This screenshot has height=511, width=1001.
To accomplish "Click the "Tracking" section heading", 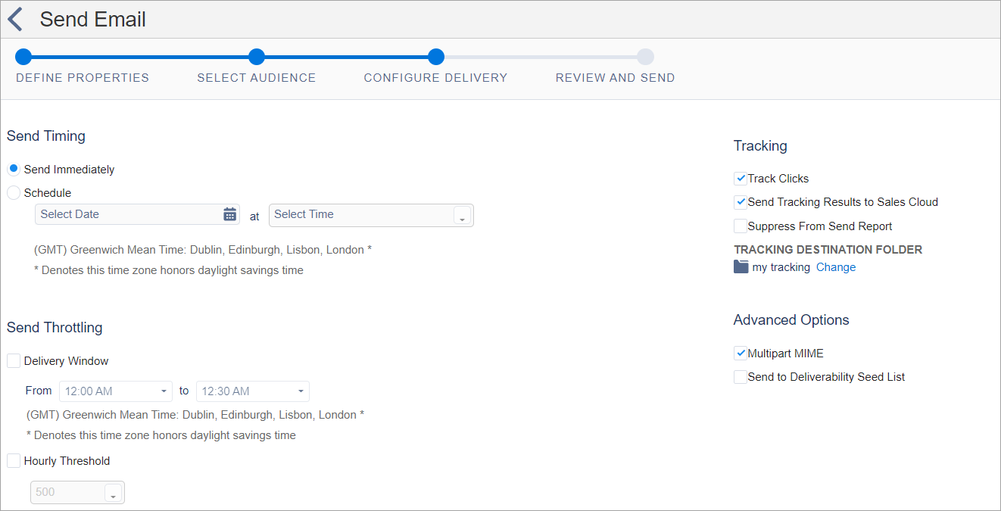I will point(760,146).
